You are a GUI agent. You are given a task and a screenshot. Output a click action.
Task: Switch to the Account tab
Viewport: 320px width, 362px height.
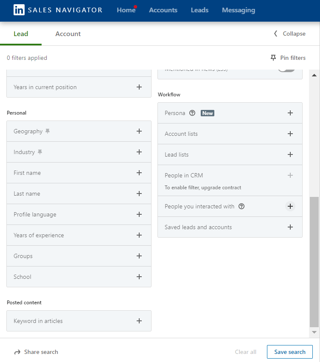pyautogui.click(x=68, y=34)
